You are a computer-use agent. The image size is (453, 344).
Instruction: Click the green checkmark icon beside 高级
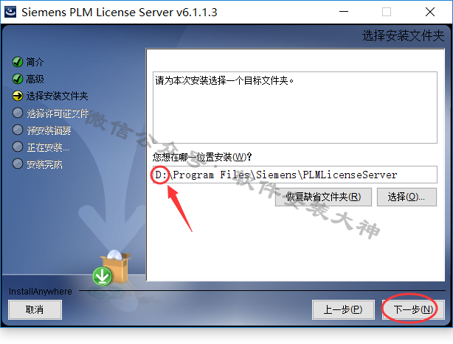[x=18, y=79]
